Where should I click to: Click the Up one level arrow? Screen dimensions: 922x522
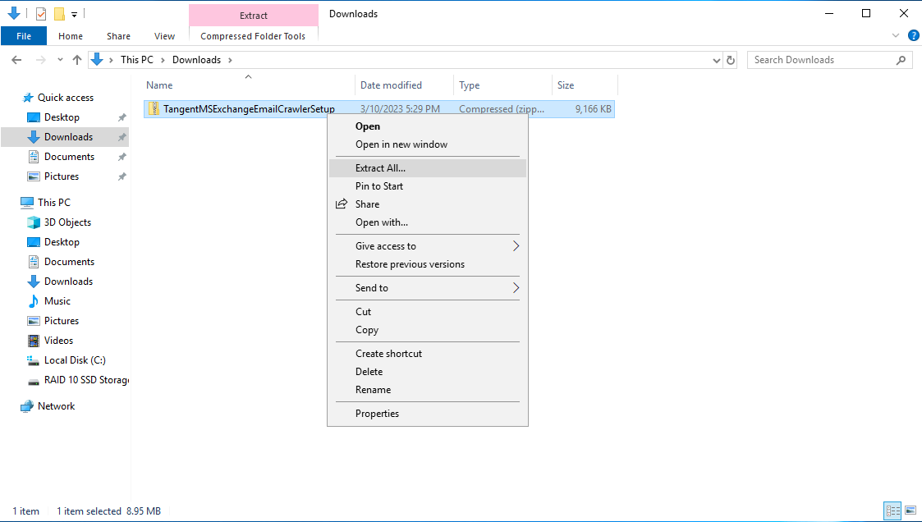(x=77, y=60)
